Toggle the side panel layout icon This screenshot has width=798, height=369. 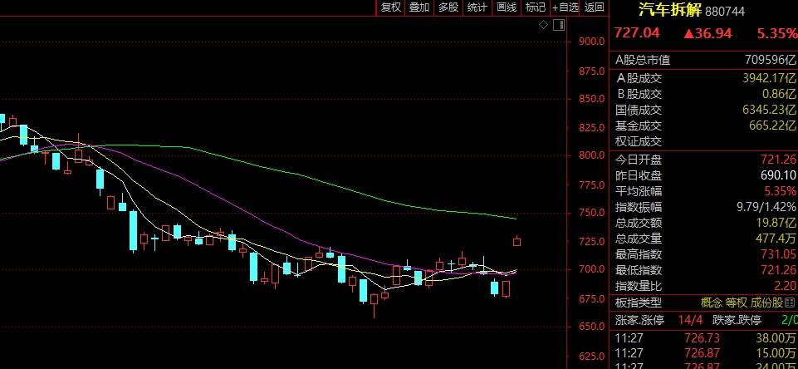(556, 25)
